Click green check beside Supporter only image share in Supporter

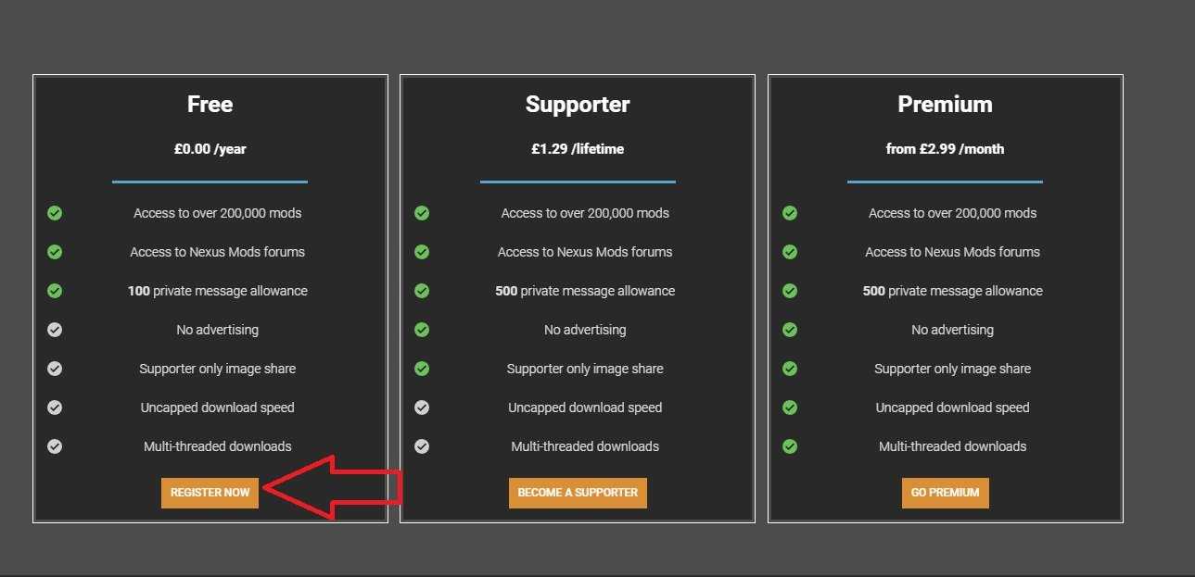[x=422, y=369]
